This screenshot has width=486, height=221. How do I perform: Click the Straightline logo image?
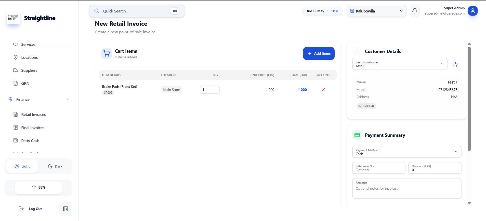(x=13, y=18)
